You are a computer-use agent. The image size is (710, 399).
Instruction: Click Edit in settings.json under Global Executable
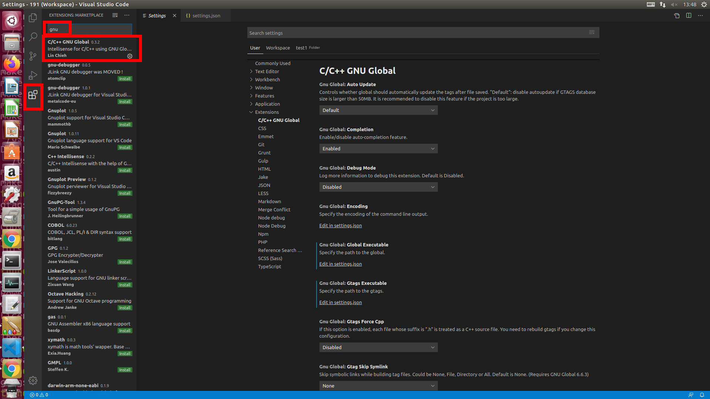(x=341, y=264)
